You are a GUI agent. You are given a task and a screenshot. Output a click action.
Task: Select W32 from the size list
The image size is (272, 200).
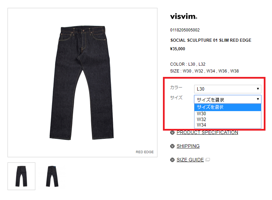228,119
